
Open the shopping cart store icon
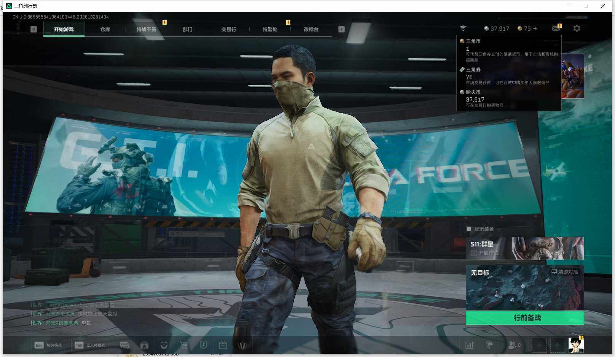[184, 345]
